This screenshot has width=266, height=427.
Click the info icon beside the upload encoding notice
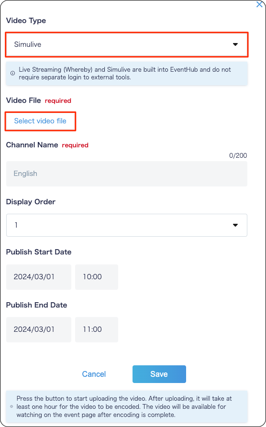(11, 406)
